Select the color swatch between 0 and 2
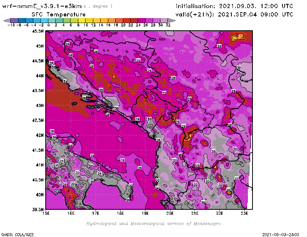 (x=52, y=20)
